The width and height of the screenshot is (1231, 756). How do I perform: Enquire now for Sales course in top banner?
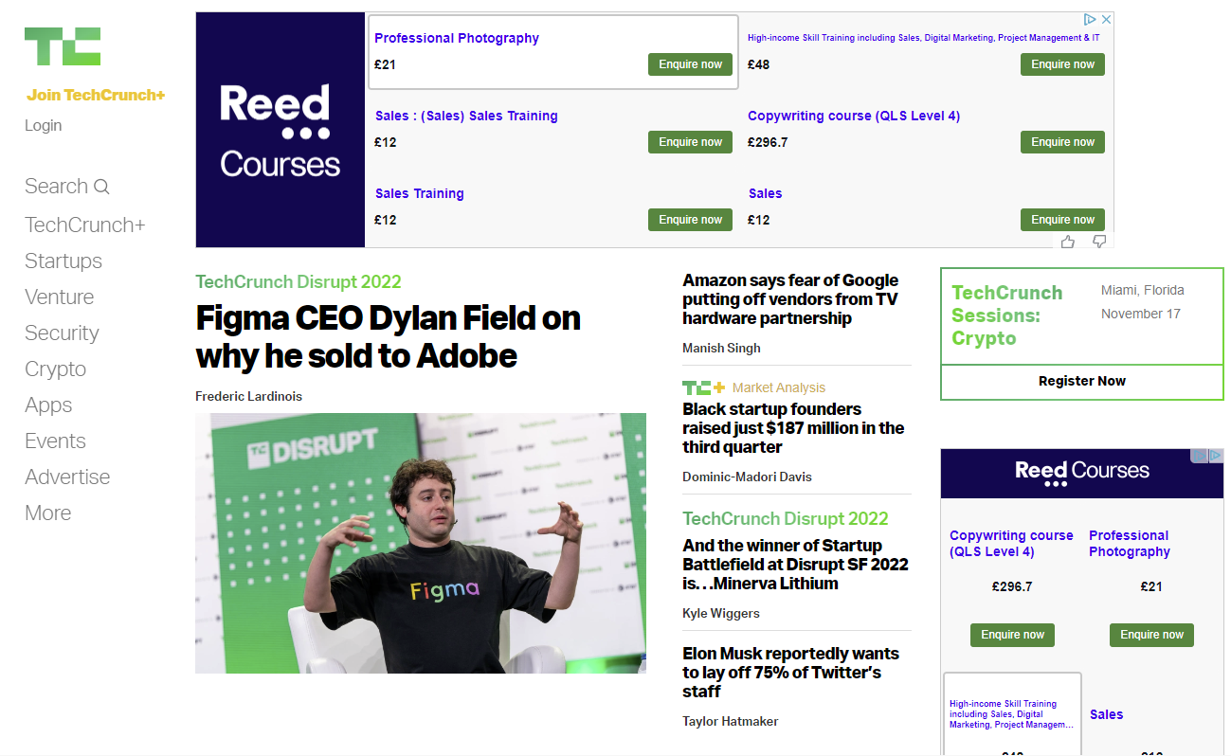coord(1062,220)
